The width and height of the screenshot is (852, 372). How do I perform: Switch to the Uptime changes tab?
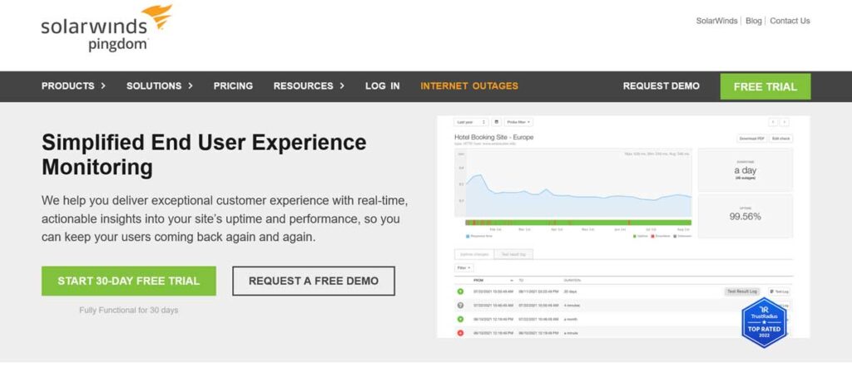pos(473,254)
